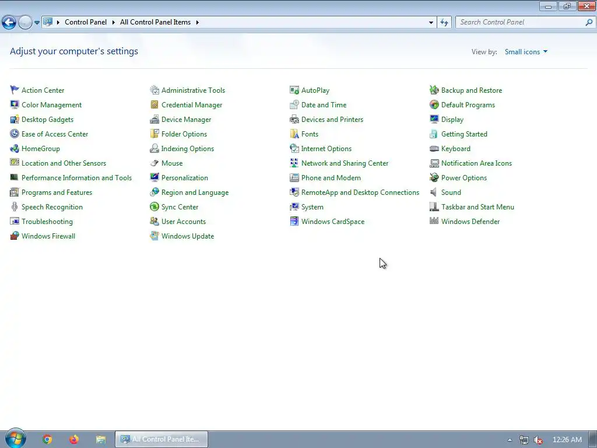Open Display settings

[452, 119]
